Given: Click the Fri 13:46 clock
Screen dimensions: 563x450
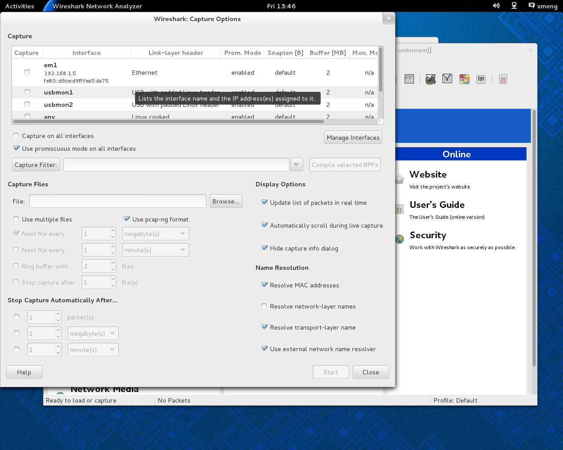Looking at the screenshot, I should coord(281,6).
